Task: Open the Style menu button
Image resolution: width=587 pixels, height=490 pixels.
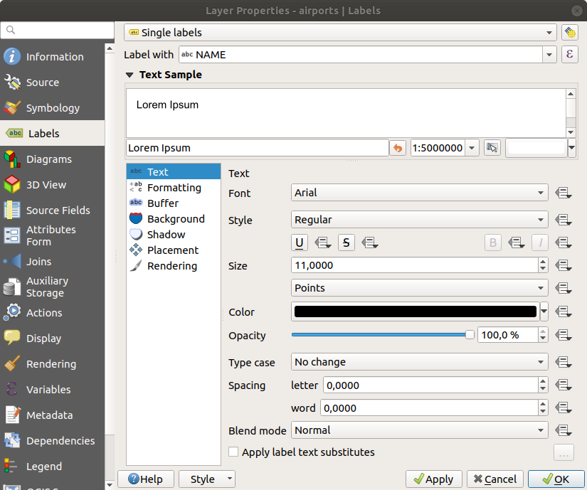Action: point(207,479)
